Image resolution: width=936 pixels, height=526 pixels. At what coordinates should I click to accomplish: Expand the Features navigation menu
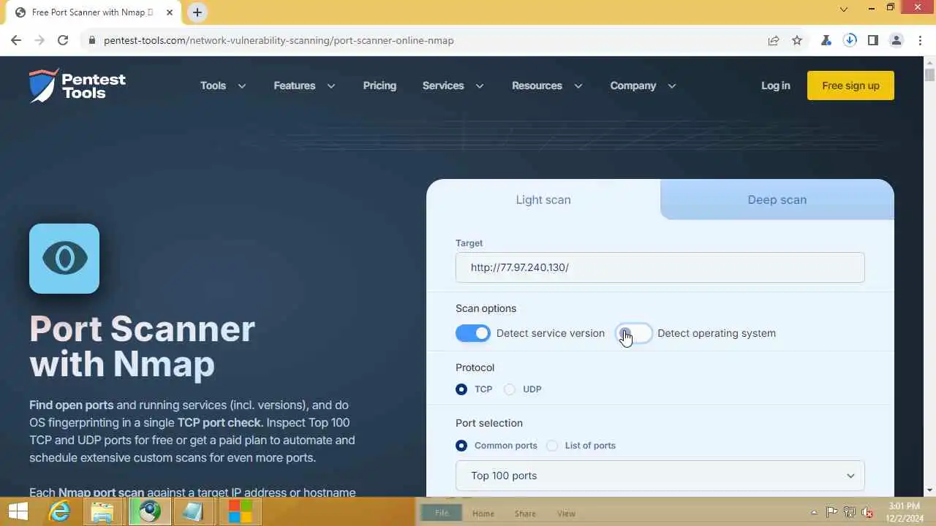(x=304, y=85)
